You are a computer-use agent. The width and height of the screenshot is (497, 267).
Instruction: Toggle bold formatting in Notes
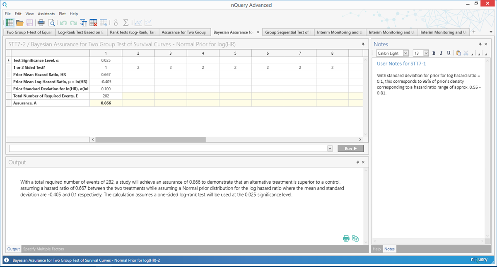[x=434, y=53]
